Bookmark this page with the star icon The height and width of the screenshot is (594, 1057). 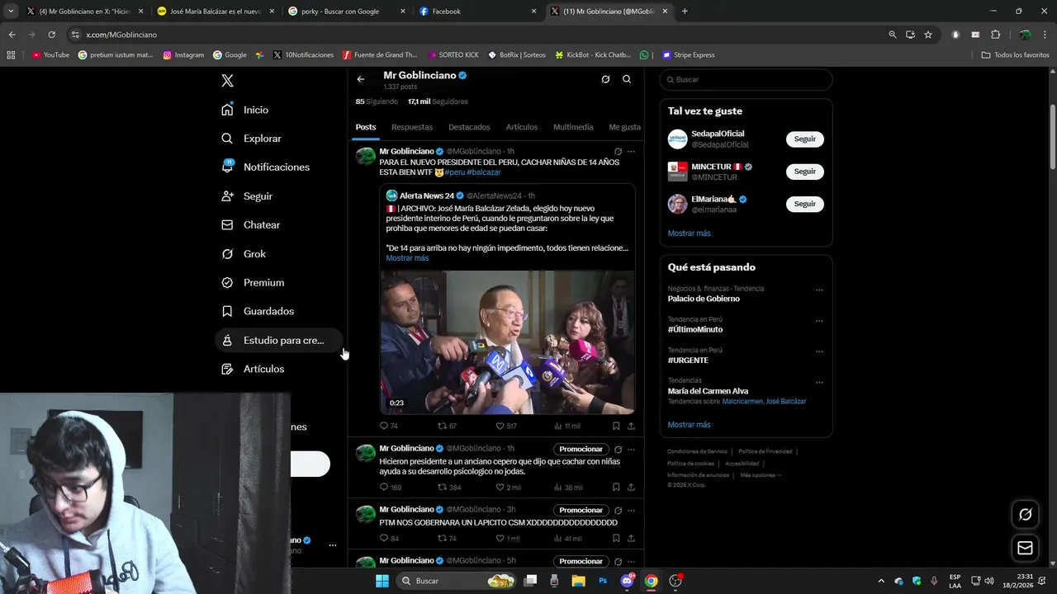point(928,35)
